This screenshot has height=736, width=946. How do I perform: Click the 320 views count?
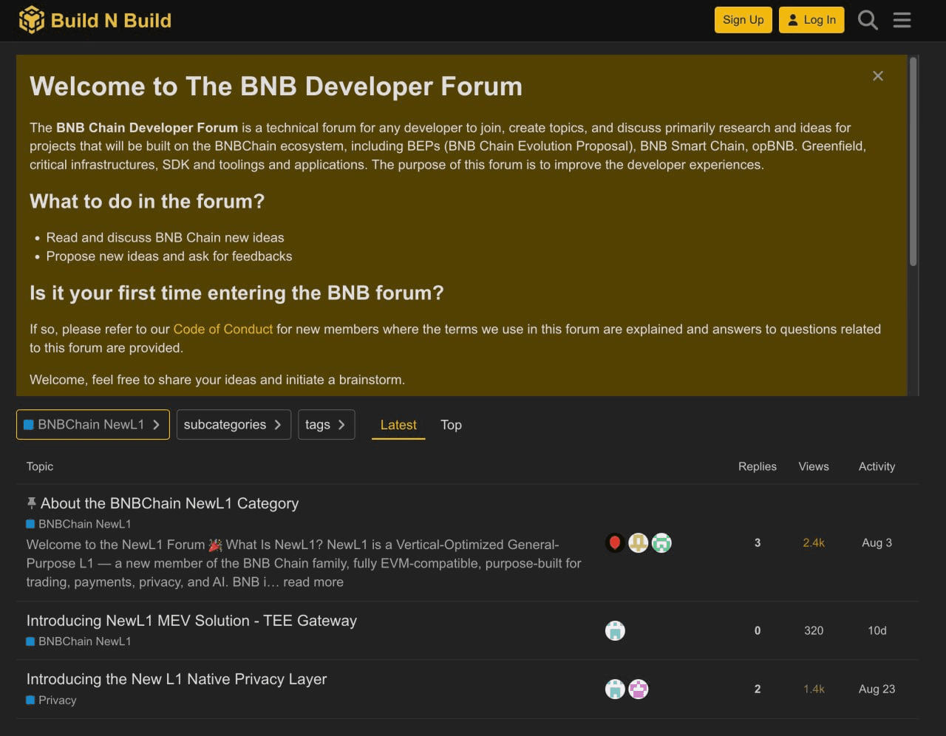click(x=814, y=630)
